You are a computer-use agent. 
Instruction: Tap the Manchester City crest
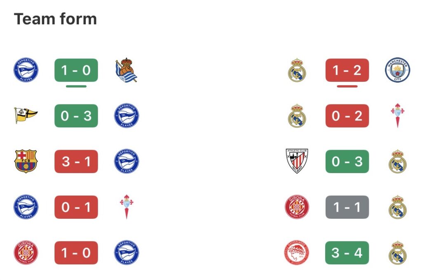pos(397,70)
